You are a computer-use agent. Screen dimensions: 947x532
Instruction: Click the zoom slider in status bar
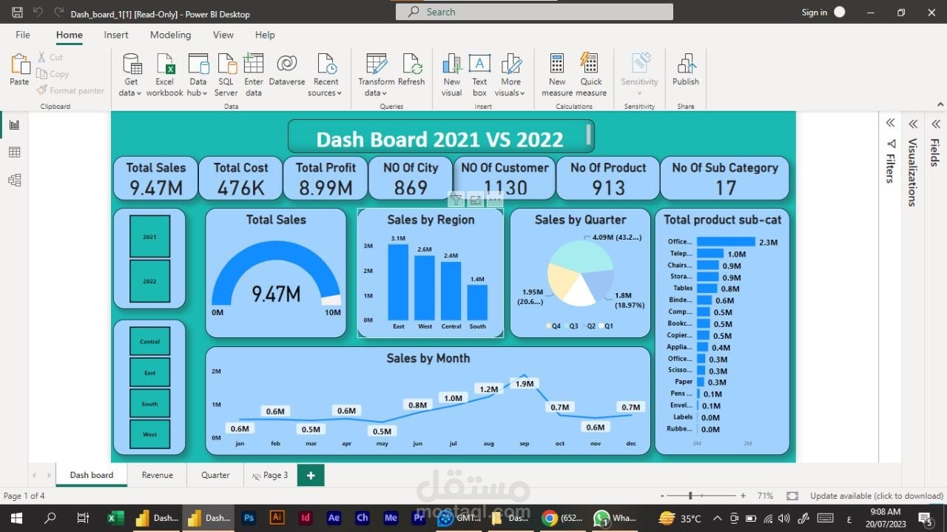click(690, 496)
